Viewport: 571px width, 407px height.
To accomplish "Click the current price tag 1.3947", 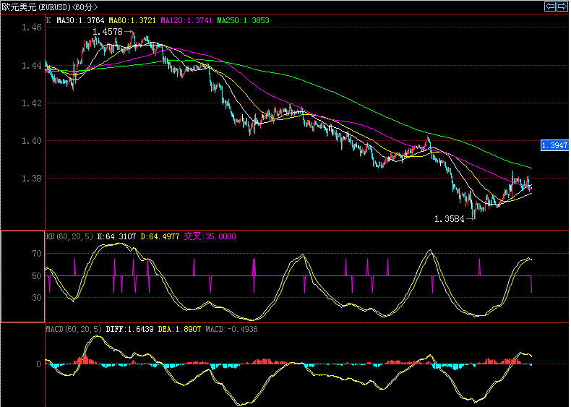I will pyautogui.click(x=554, y=146).
